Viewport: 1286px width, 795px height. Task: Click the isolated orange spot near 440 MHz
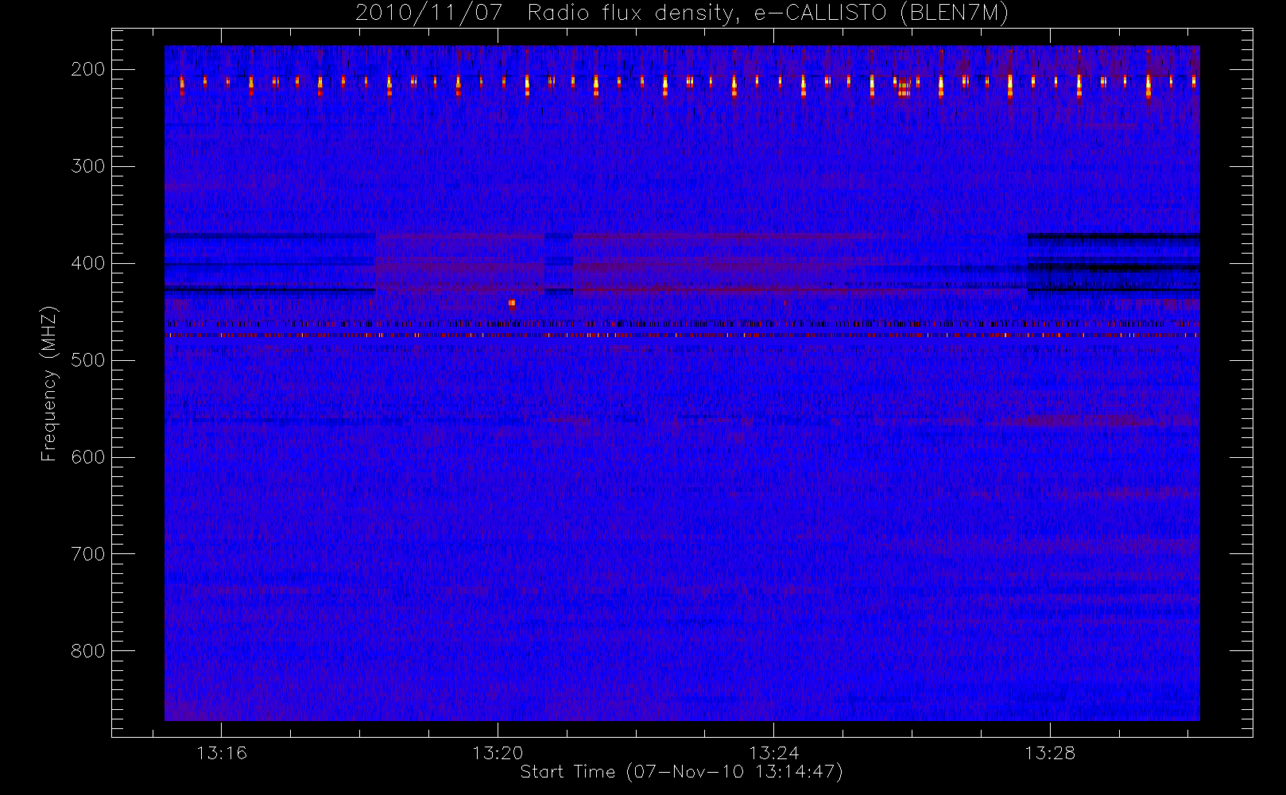point(511,303)
